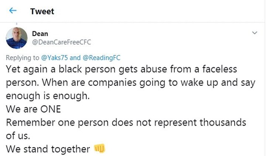Screen dimensions: 266x156
Task: Click the fist emoji icon
Action: click(100, 149)
